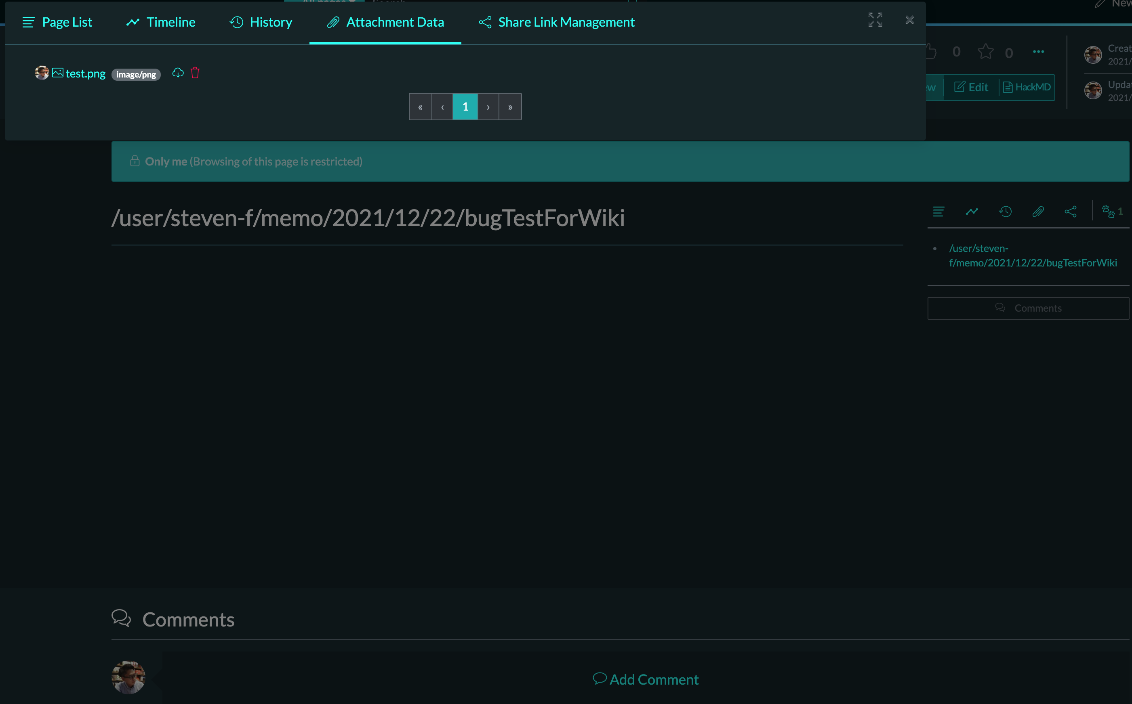Open the page in HackMD
The image size is (1132, 704).
[x=1026, y=87]
